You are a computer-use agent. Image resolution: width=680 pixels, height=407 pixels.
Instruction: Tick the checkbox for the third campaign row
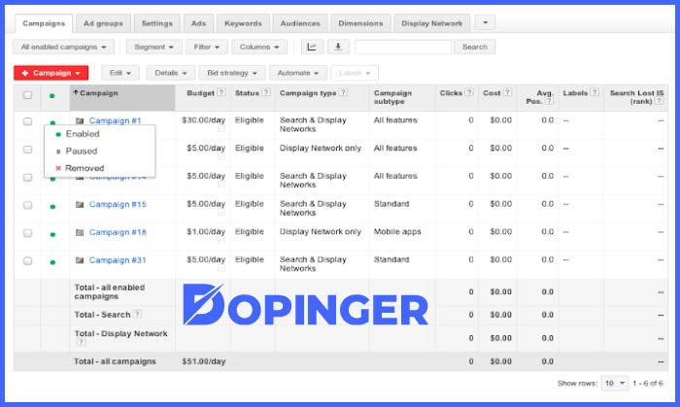click(27, 178)
